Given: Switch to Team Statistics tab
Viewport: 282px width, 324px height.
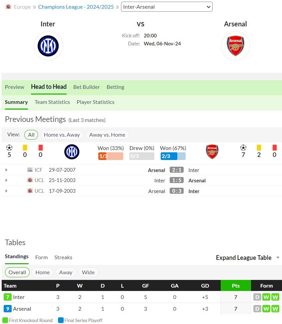Looking at the screenshot, I should [52, 102].
